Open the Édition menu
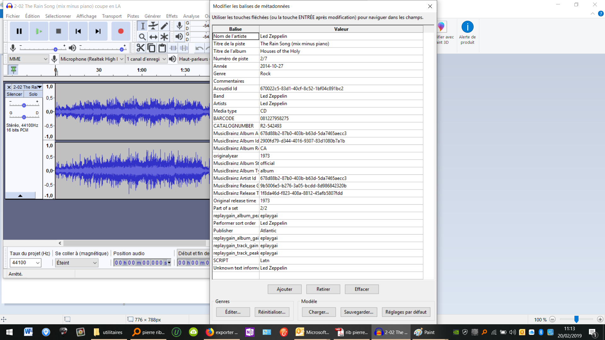This screenshot has width=605, height=340. pos(32,16)
